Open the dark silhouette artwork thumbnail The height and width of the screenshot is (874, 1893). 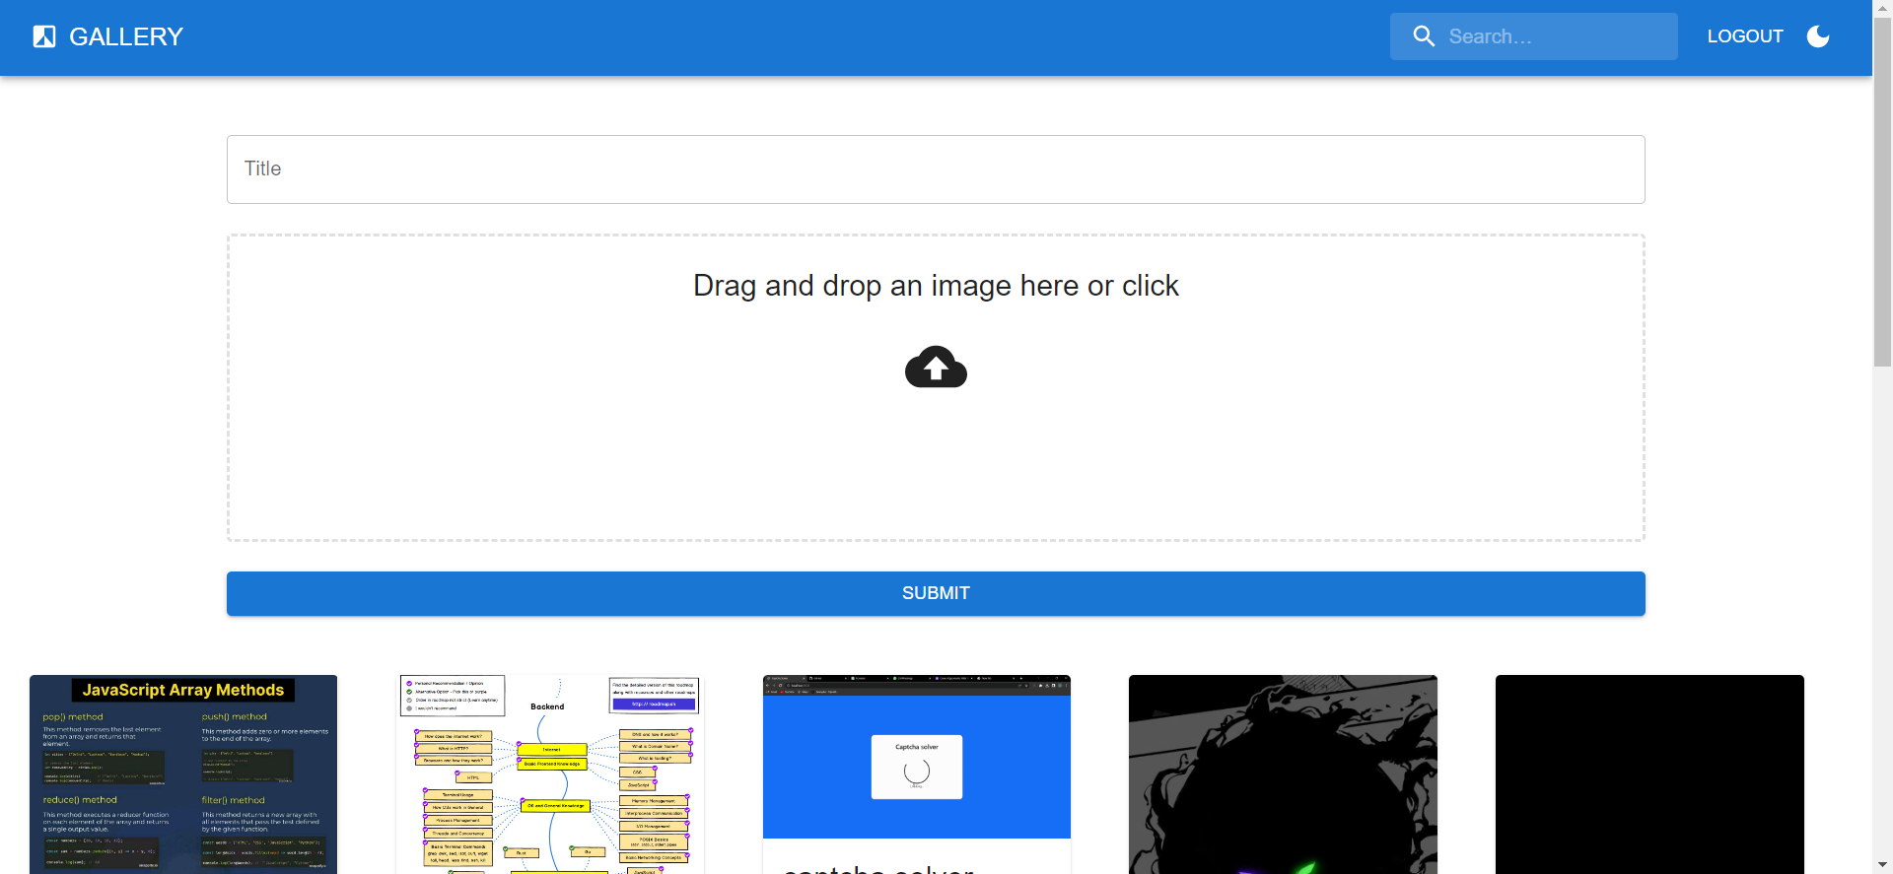(x=1283, y=774)
